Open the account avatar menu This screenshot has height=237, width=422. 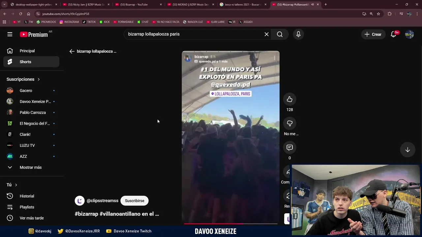[409, 34]
